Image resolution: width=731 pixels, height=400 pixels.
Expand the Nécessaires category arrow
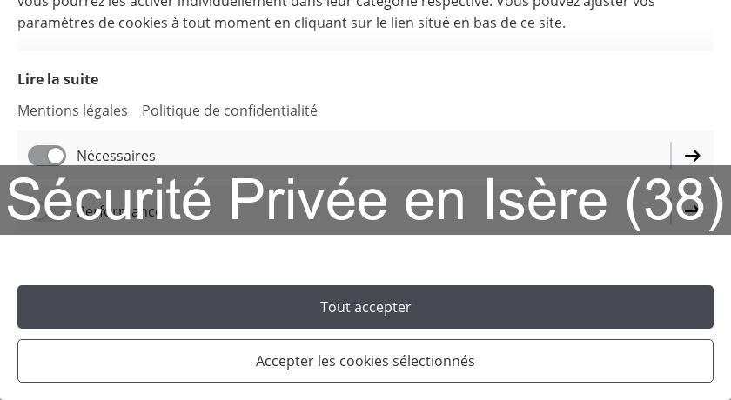point(693,156)
